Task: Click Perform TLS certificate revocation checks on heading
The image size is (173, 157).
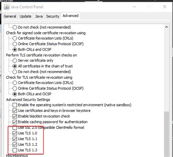Action: click(41, 55)
